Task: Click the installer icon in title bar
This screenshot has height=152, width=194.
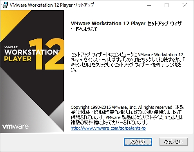Action: click(5, 5)
